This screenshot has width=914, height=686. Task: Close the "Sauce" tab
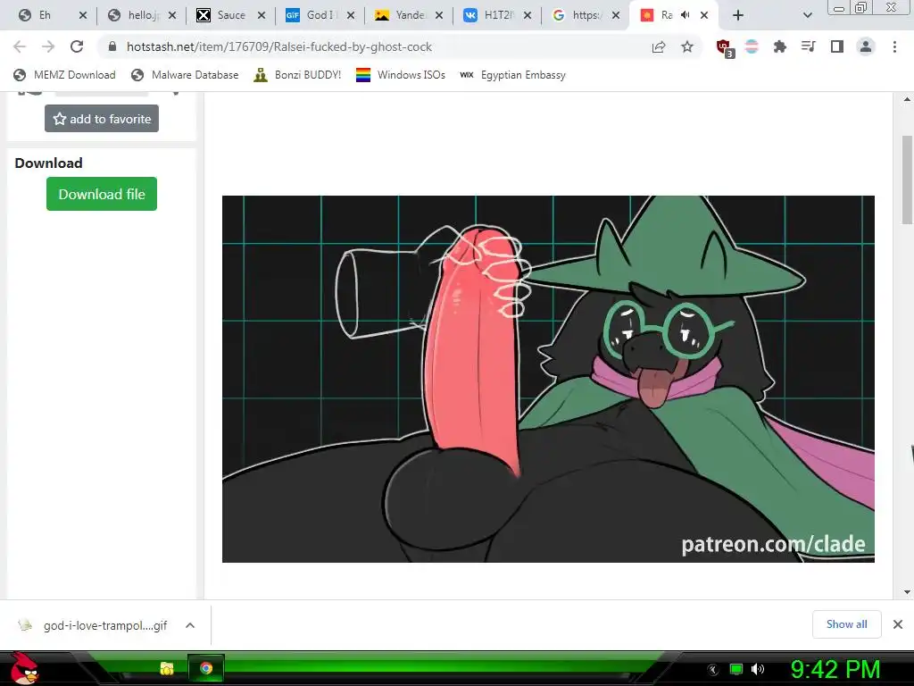(x=262, y=15)
